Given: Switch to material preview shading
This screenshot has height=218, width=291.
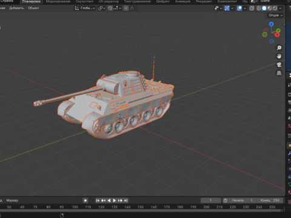Looking at the screenshot, I should pyautogui.click(x=270, y=8).
